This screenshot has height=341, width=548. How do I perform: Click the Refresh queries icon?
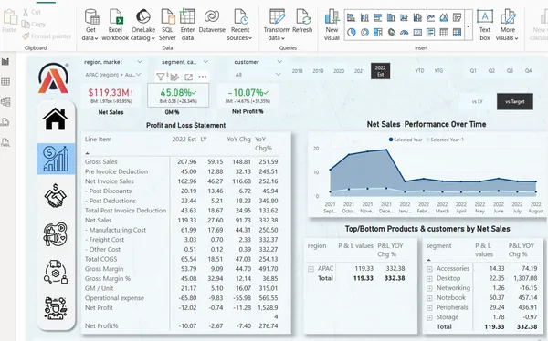[302, 16]
